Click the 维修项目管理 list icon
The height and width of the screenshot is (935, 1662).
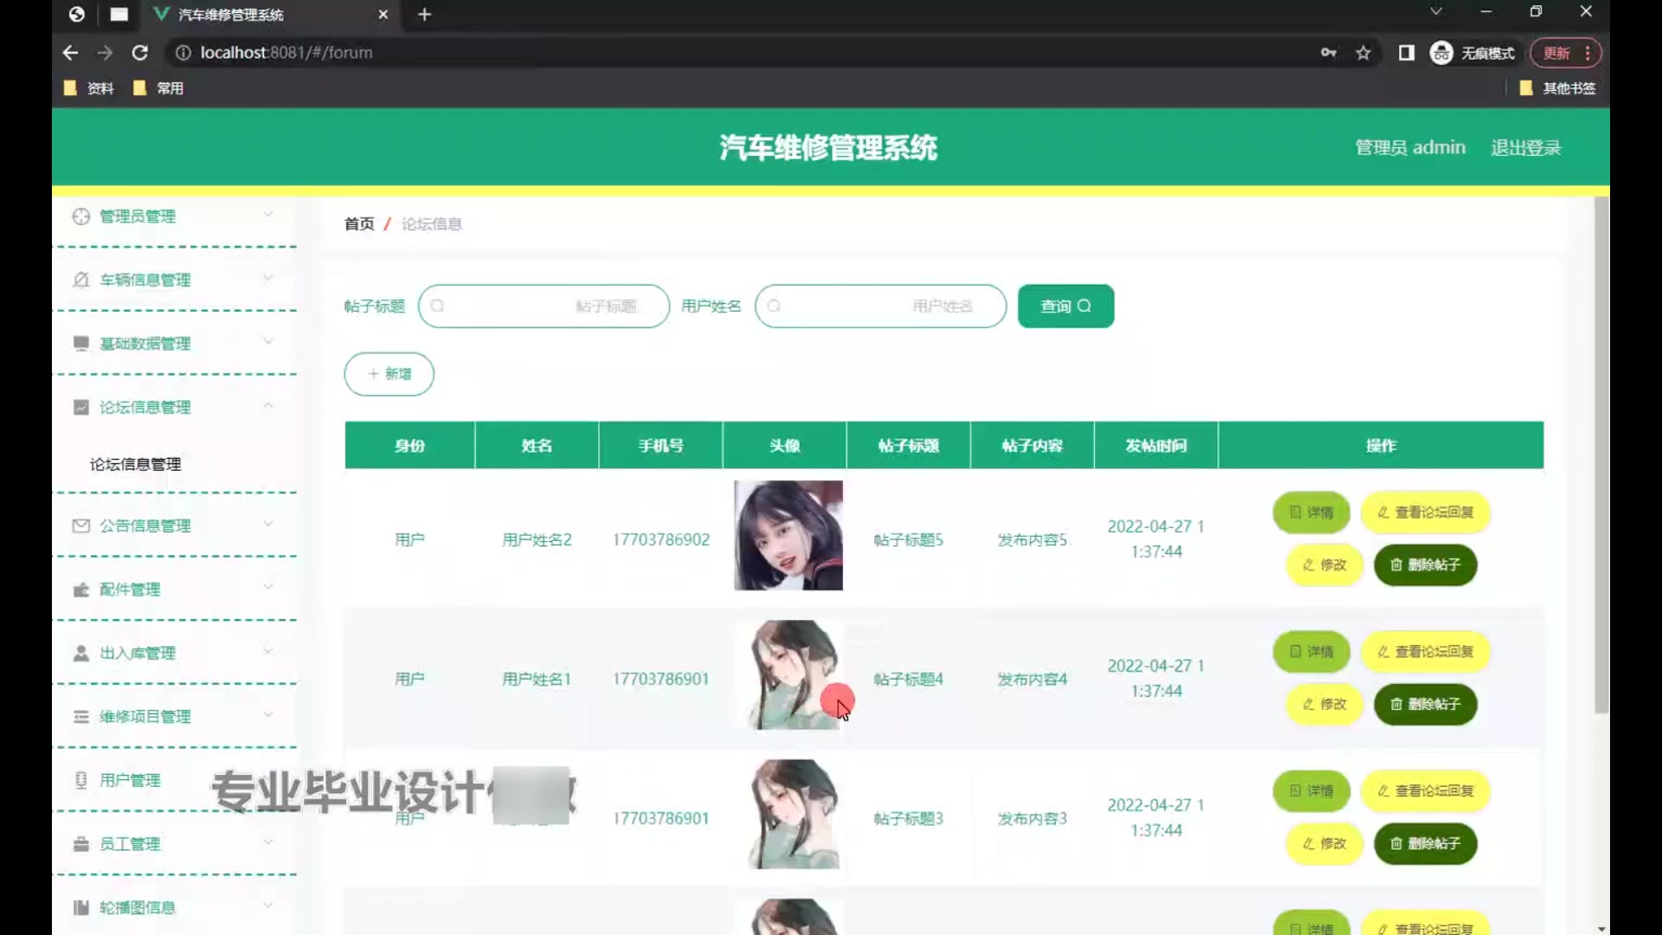81,717
